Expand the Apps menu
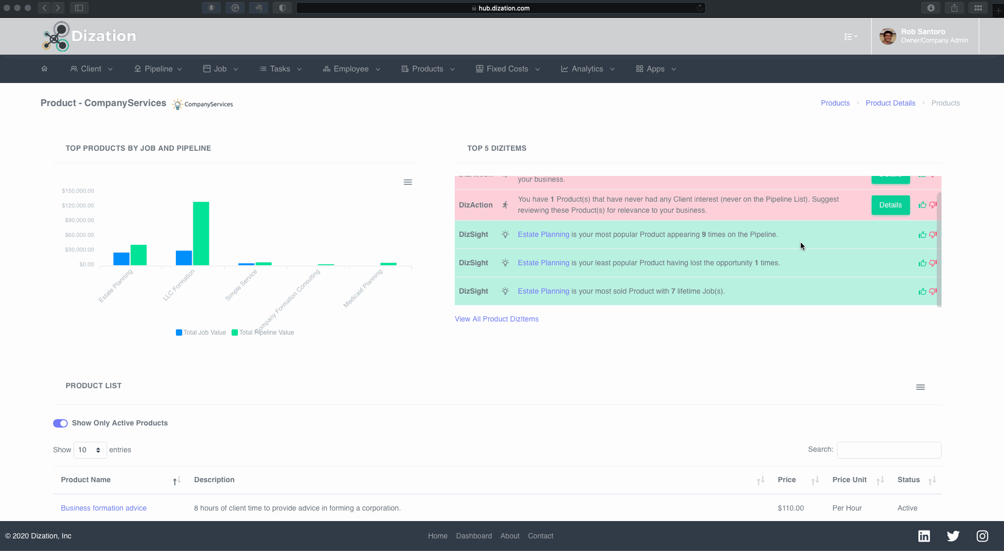The height and width of the screenshot is (551, 1004). tap(656, 69)
